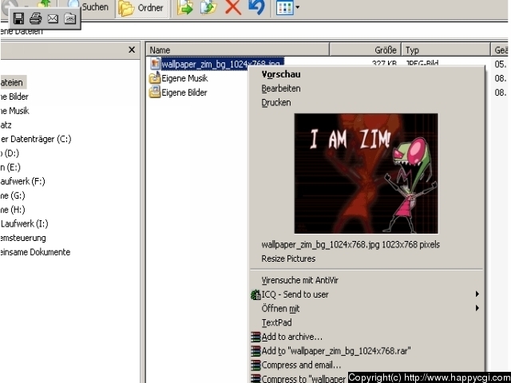Open Gemeinsame Dokumente in tree
This screenshot has width=511, height=383.
coord(35,252)
